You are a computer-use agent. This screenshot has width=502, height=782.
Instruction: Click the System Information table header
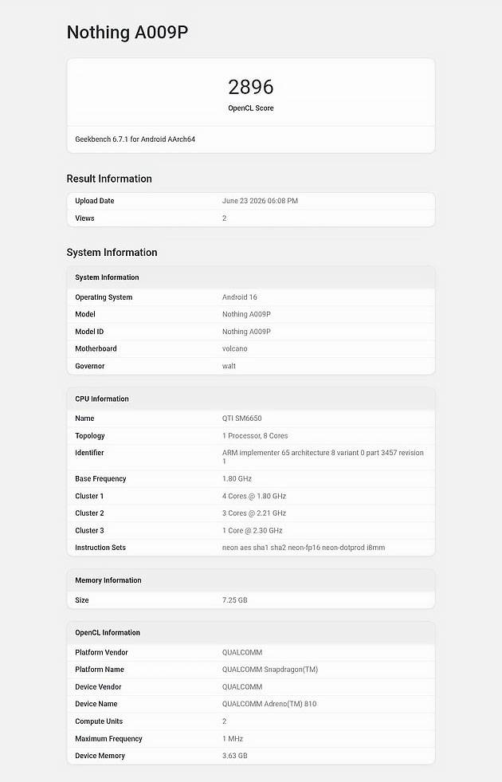point(251,277)
